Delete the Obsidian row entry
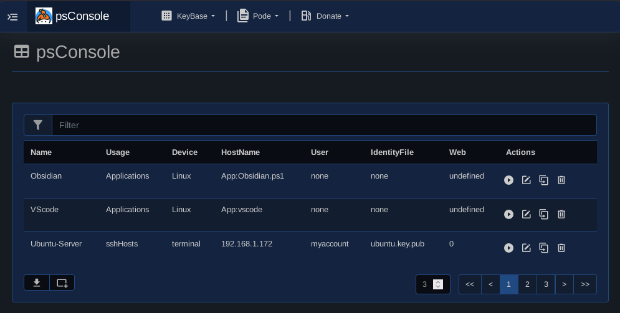The height and width of the screenshot is (313, 620). point(561,180)
